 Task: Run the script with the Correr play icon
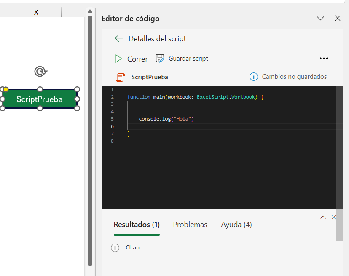tap(118, 59)
